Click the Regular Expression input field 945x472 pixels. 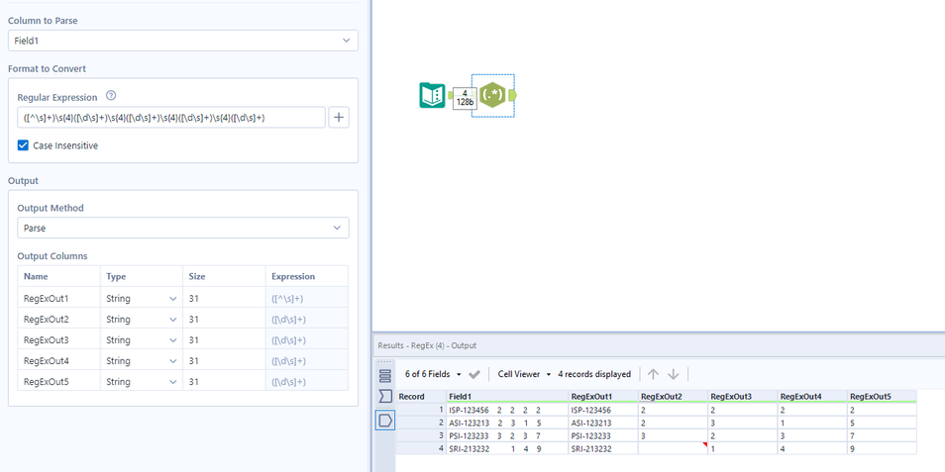click(x=171, y=118)
